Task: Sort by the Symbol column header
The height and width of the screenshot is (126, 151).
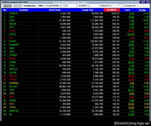Action: (24, 10)
